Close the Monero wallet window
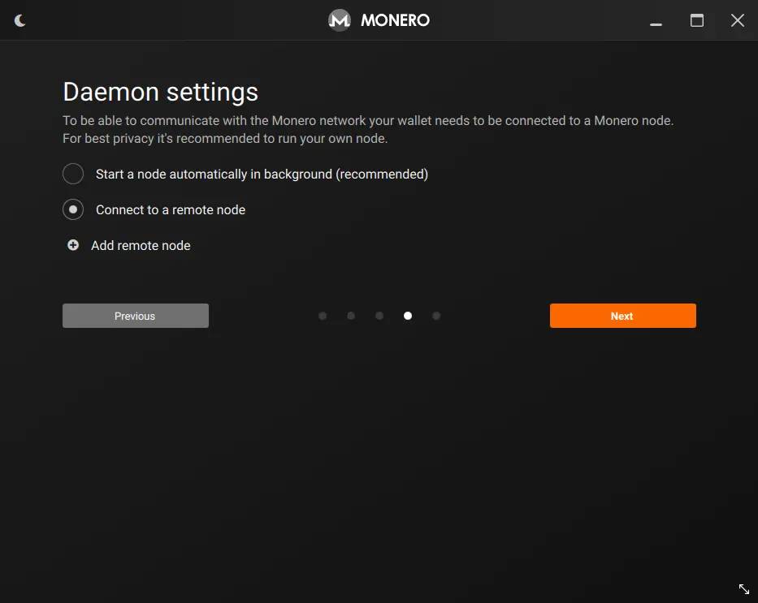Viewport: 758px width, 603px height. click(x=737, y=20)
